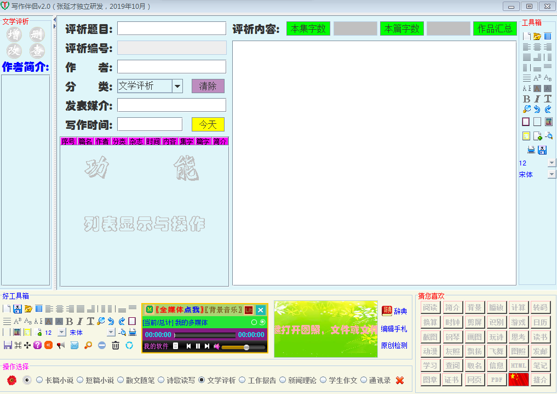Click the envelope mail icon
Viewport: 557px width, 394px height.
coord(74,345)
